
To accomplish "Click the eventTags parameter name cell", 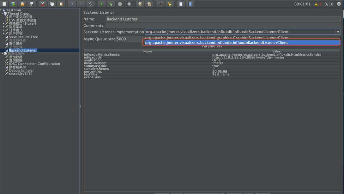I will click(x=147, y=77).
